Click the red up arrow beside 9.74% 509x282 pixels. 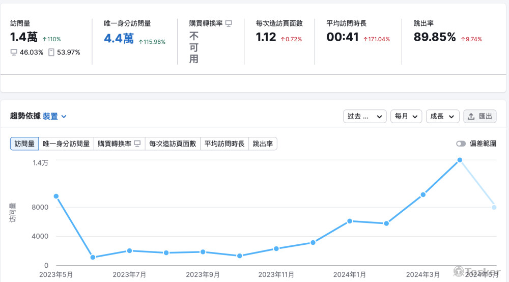(463, 39)
